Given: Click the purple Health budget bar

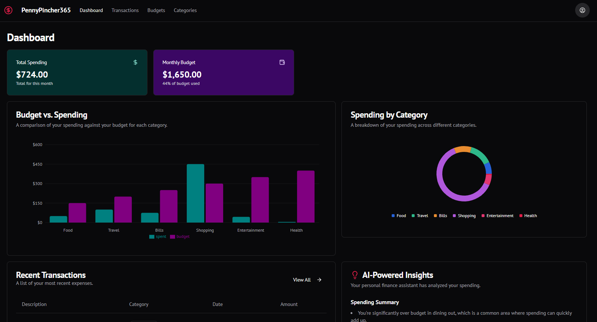Looking at the screenshot, I should tap(305, 197).
